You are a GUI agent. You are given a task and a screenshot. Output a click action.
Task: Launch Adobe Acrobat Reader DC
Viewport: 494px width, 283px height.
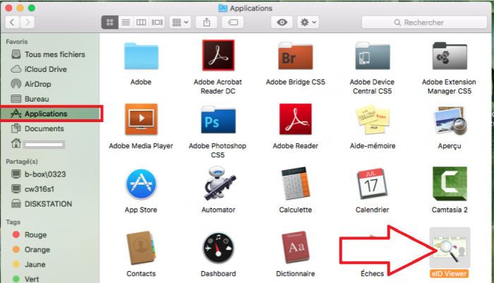pos(218,55)
